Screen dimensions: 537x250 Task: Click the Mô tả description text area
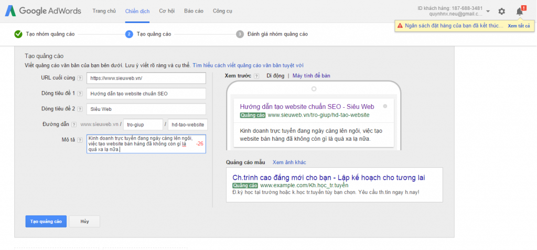[140, 144]
